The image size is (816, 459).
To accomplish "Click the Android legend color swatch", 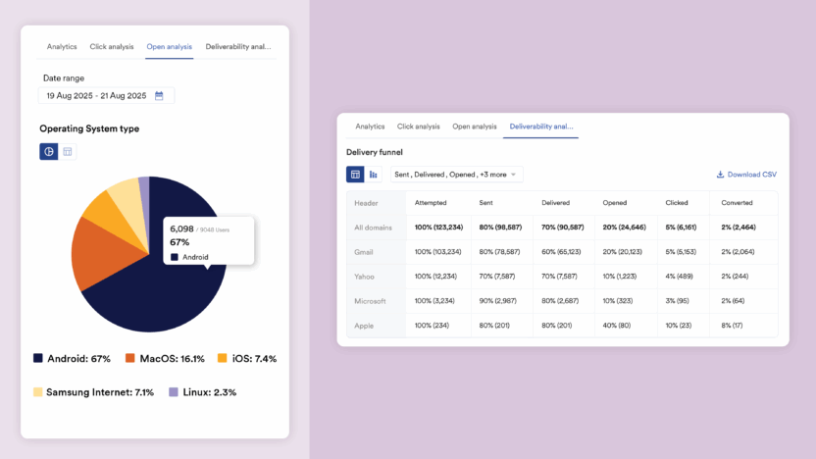I will pyautogui.click(x=38, y=359).
